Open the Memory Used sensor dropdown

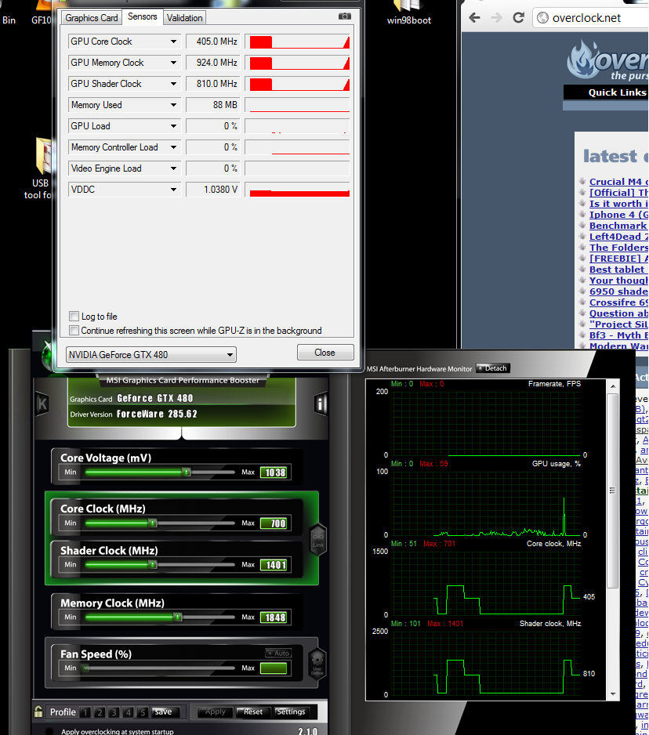[x=173, y=104]
